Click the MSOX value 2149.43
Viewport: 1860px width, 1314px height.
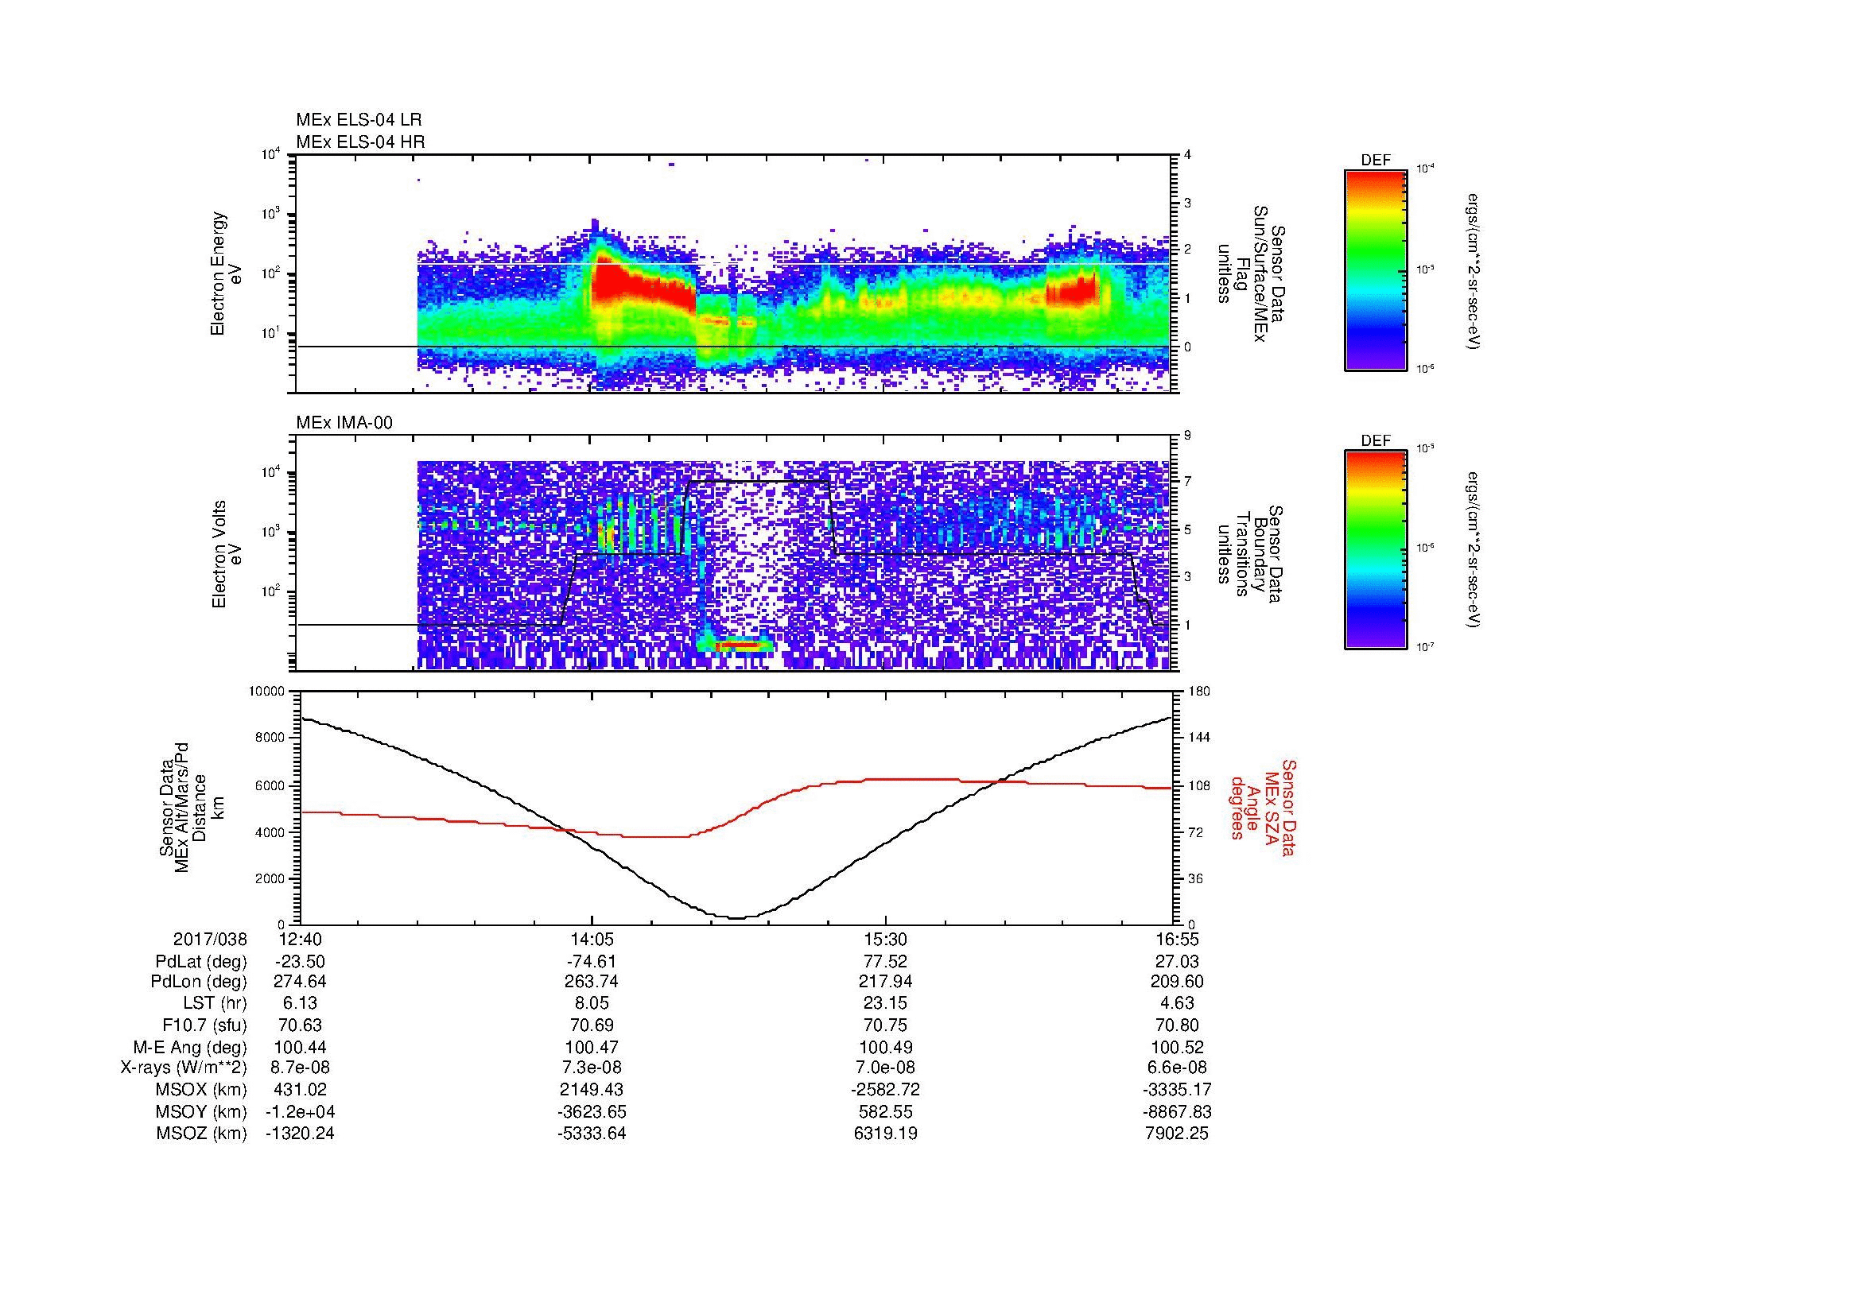point(592,1090)
